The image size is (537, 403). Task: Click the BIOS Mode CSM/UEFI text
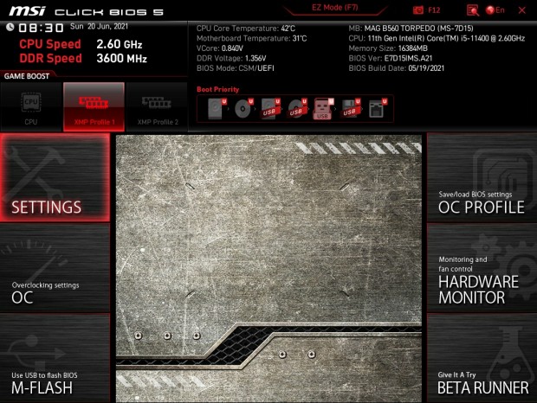(236, 68)
